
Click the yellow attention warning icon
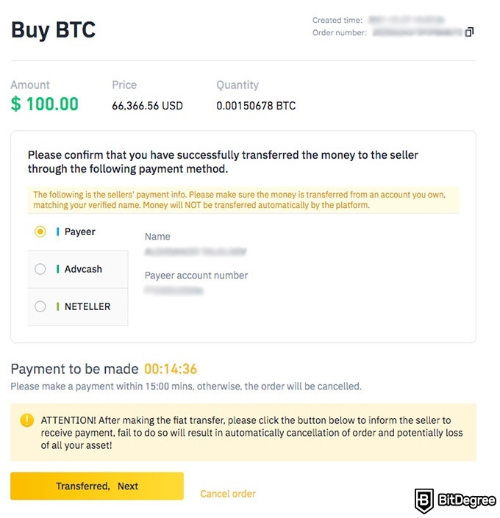click(x=26, y=420)
